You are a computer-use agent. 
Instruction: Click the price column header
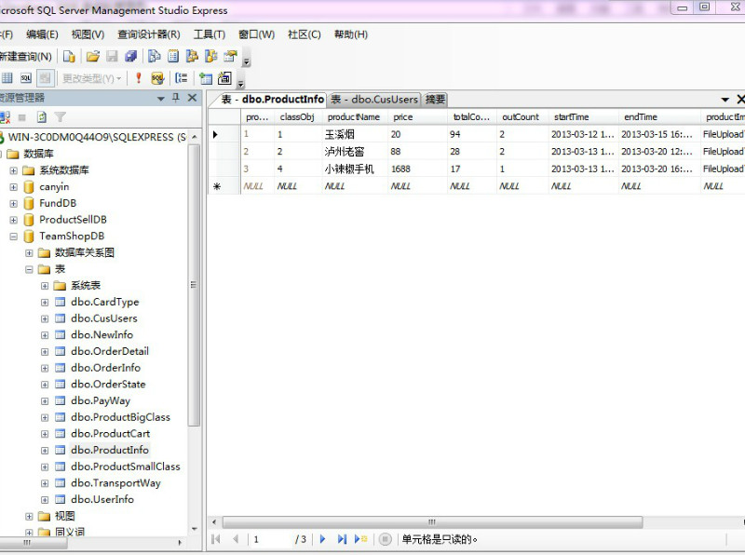(402, 117)
